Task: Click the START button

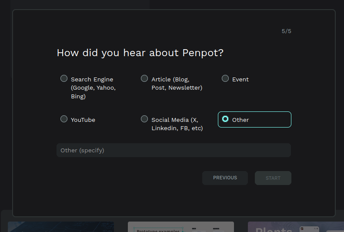Action: click(x=273, y=178)
